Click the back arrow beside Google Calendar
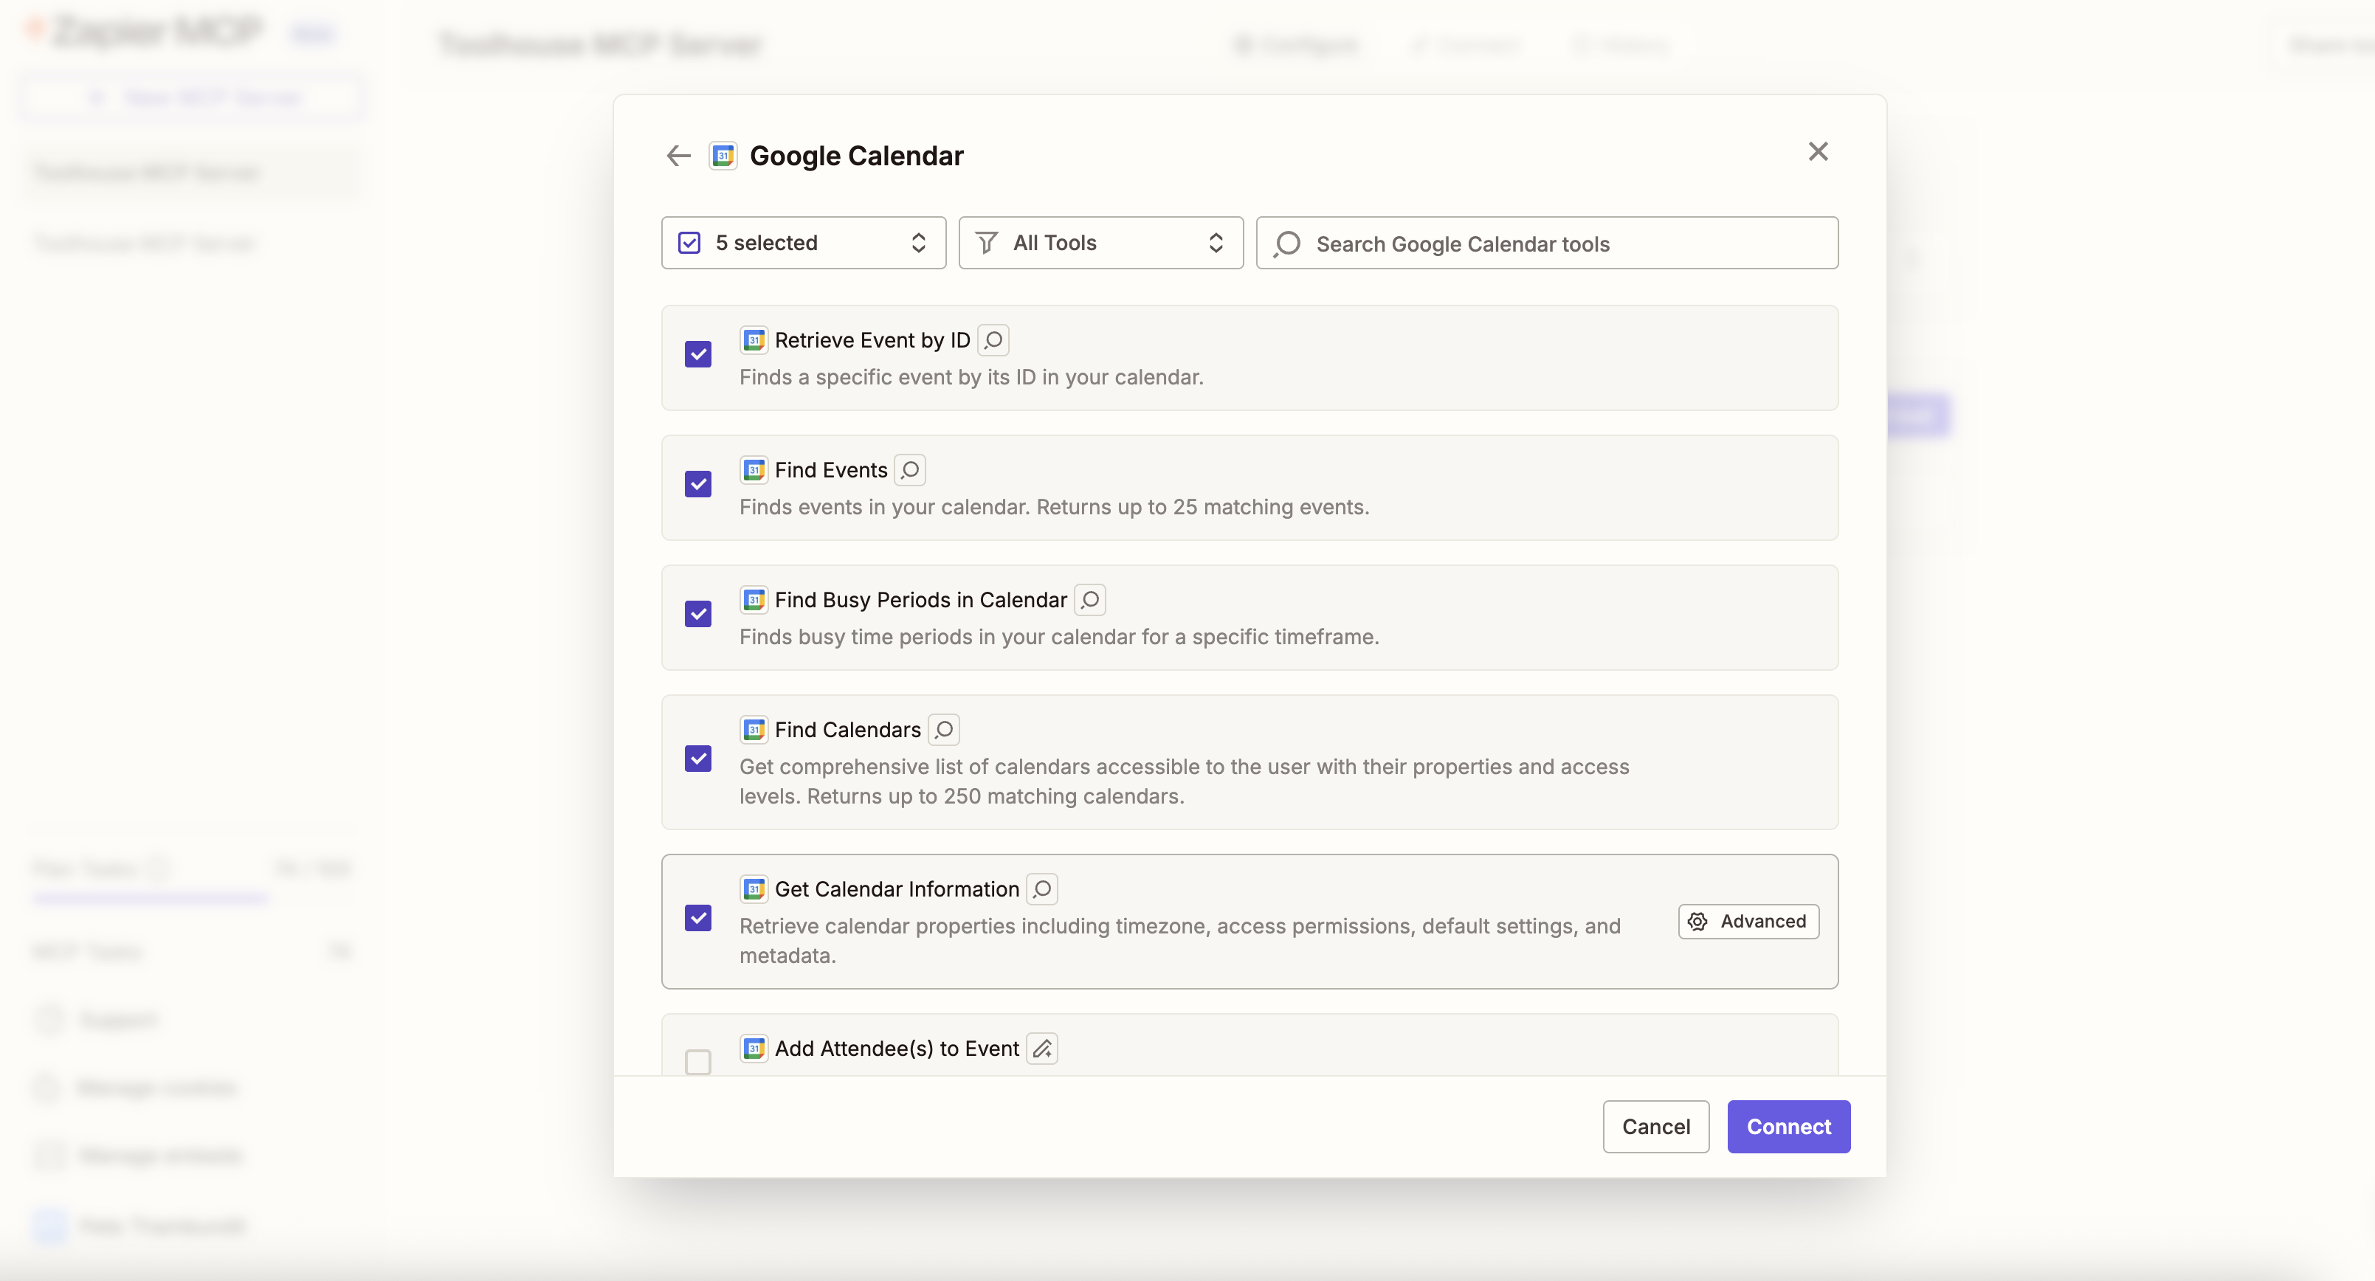The image size is (2375, 1281). 678,156
